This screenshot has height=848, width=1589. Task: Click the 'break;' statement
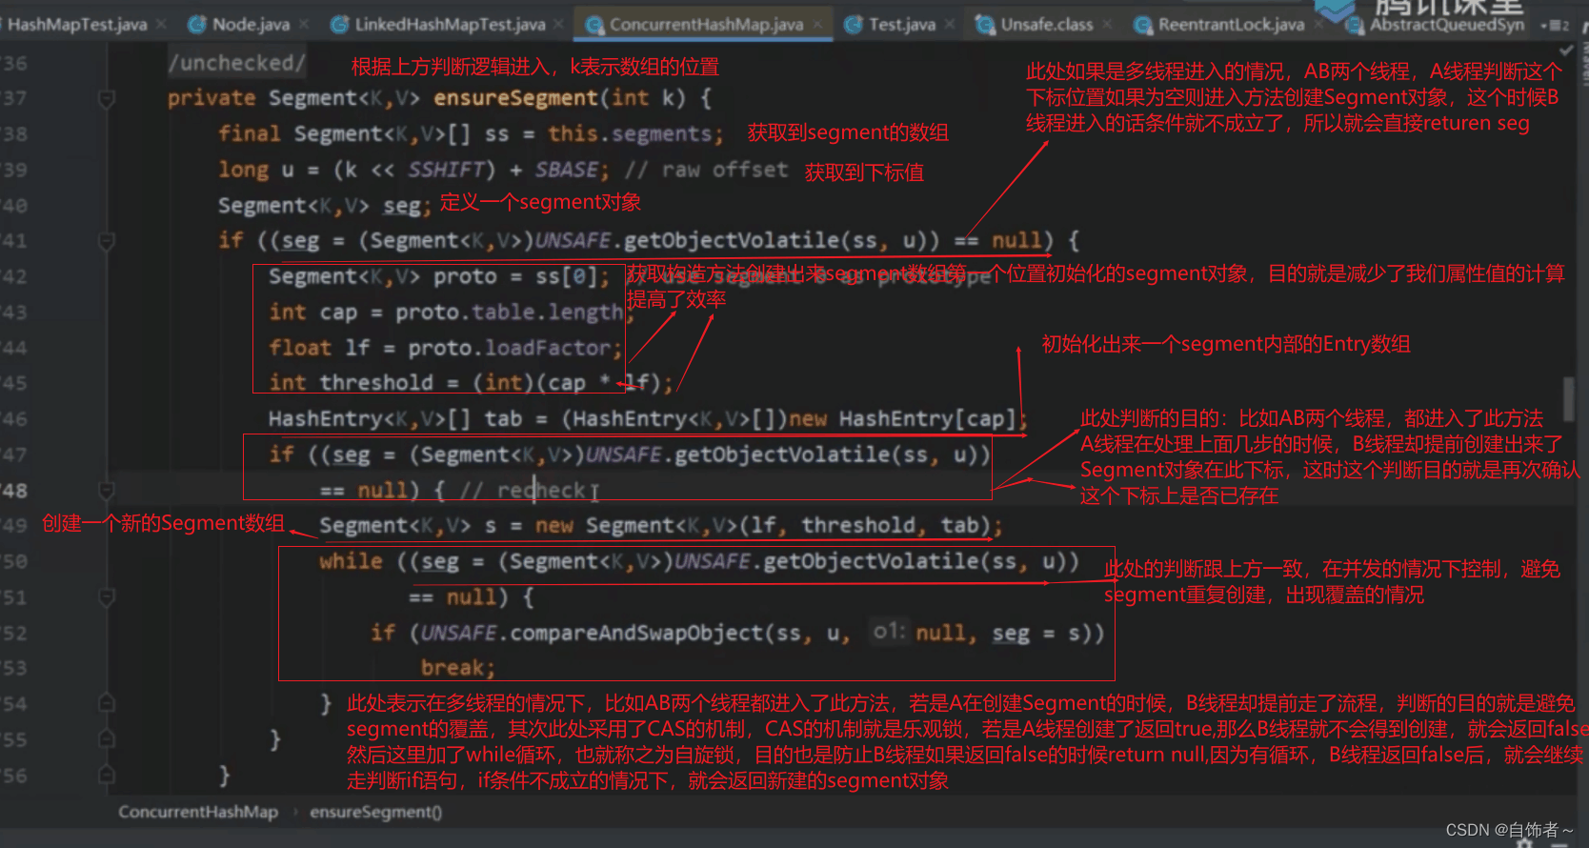[x=458, y=669]
